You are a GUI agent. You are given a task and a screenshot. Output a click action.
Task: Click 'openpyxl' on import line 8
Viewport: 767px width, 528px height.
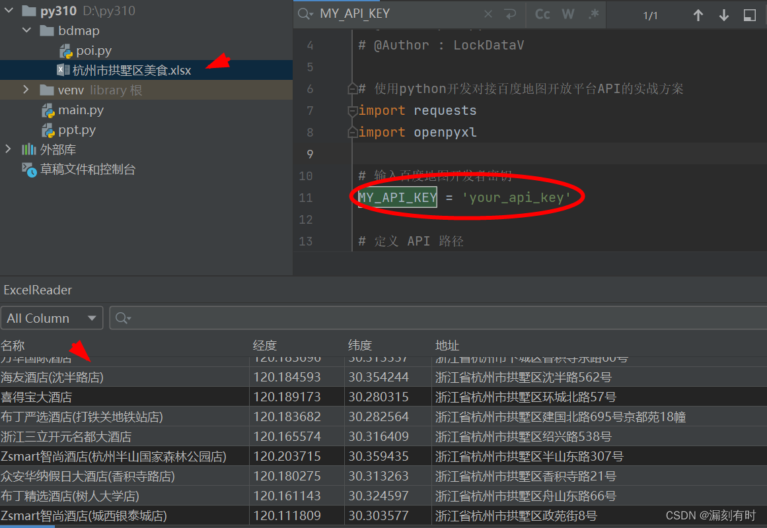coord(445,133)
